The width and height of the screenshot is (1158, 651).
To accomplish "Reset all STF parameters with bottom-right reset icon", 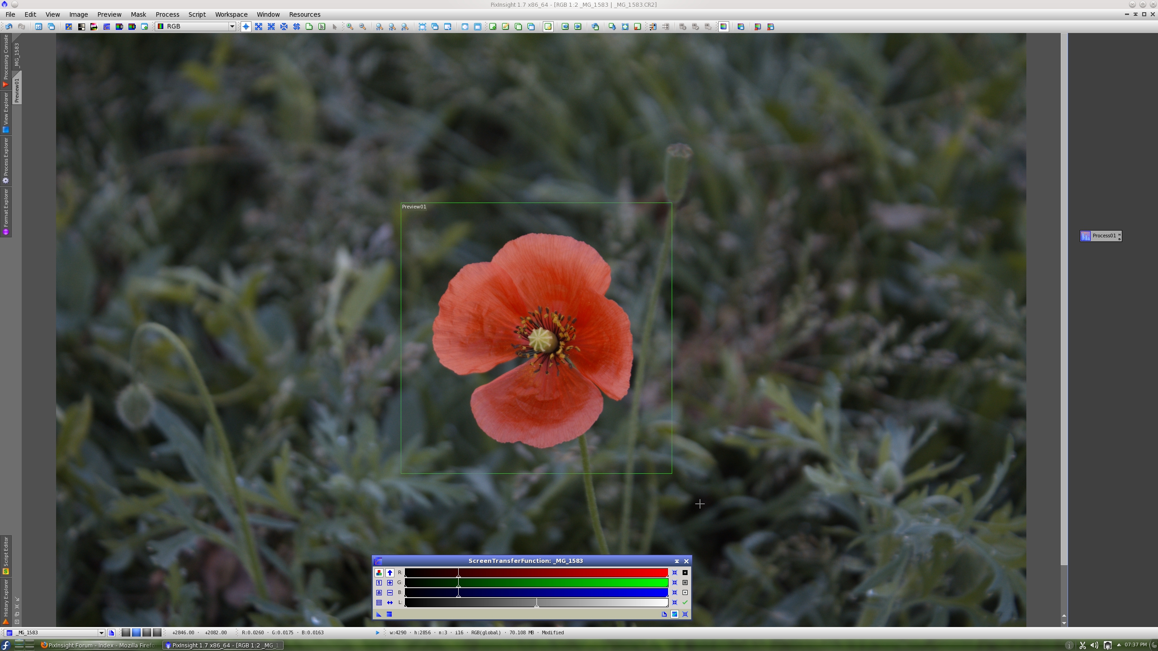I will point(685,614).
